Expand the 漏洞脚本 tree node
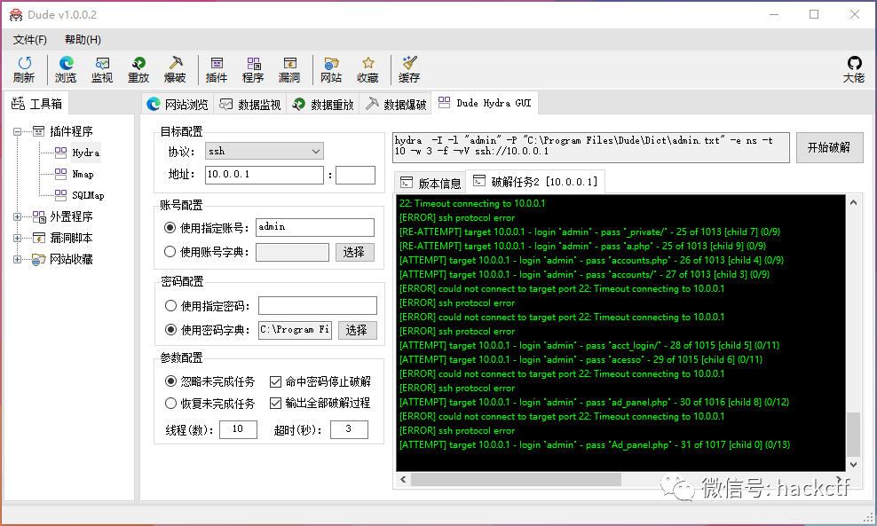 (x=18, y=238)
